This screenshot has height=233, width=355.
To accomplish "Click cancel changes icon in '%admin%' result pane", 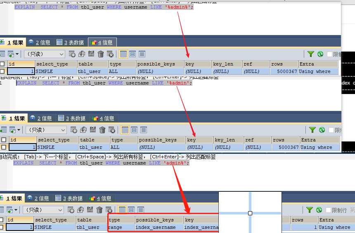I will (110, 54).
